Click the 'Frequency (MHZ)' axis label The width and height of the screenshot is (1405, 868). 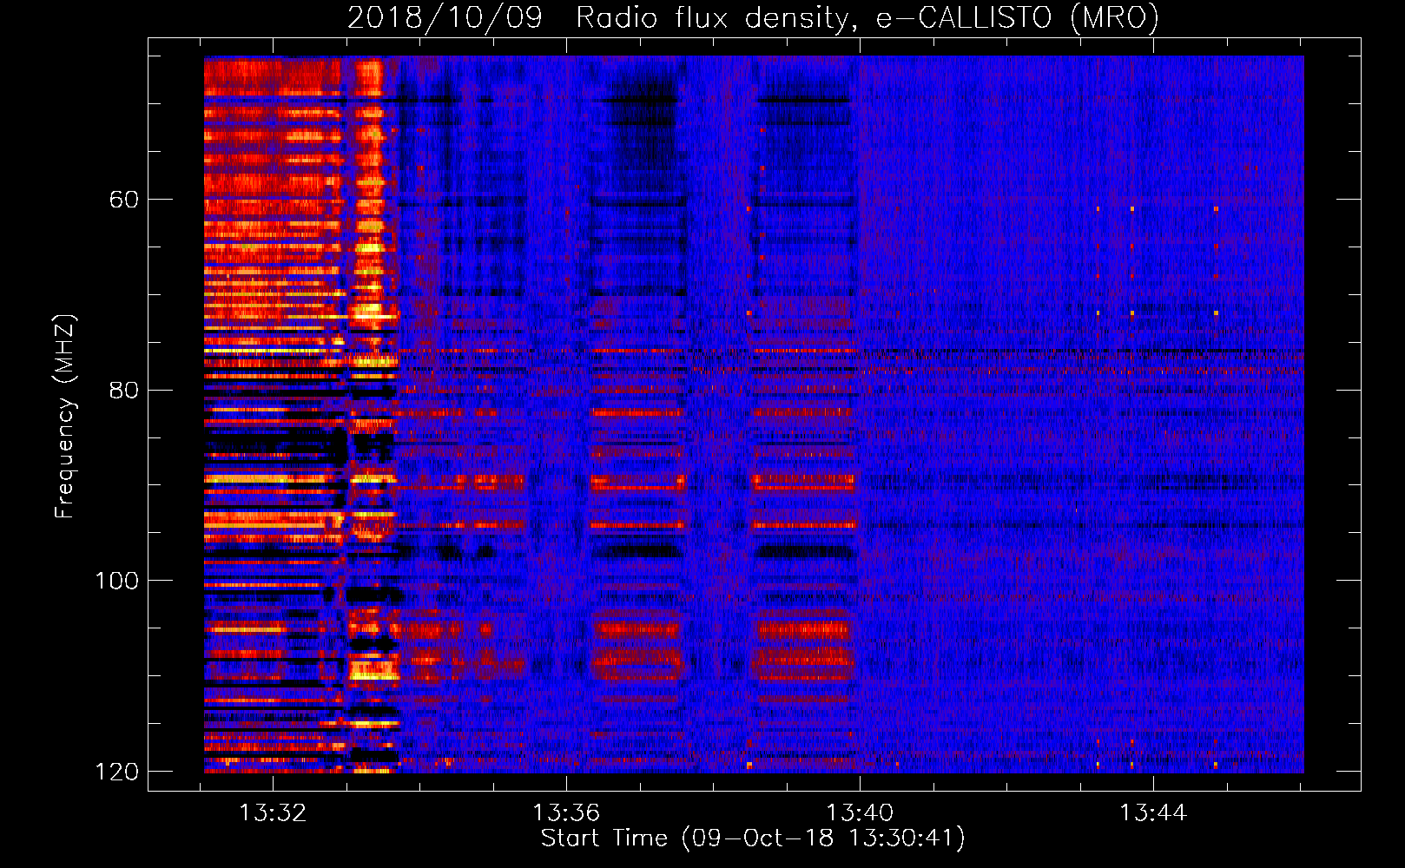[64, 416]
